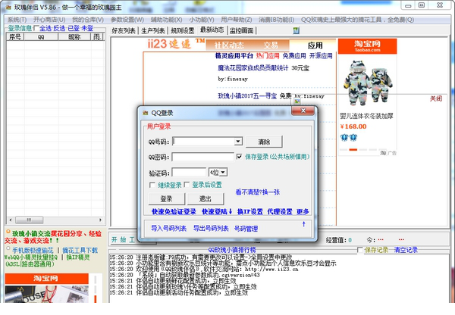Click the up arrow icon in the QQ登录 dialog
455x315 pixels.
tap(304, 224)
